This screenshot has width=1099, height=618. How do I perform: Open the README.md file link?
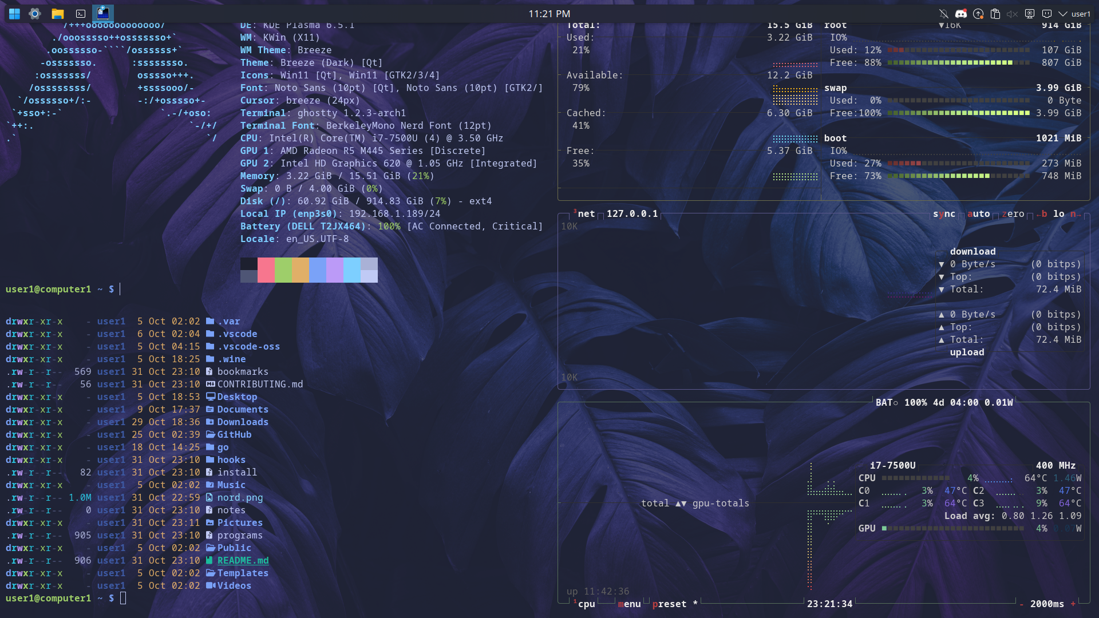(x=243, y=561)
